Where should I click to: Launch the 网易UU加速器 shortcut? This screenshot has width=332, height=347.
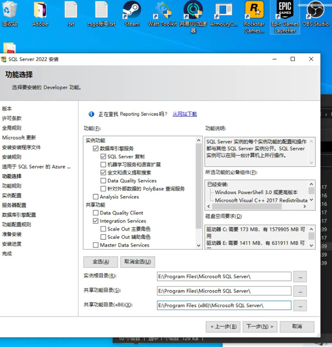click(193, 17)
